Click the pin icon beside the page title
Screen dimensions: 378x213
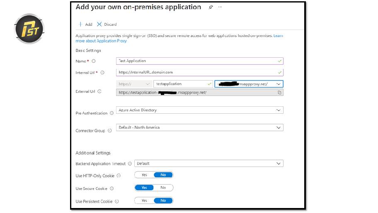click(211, 7)
